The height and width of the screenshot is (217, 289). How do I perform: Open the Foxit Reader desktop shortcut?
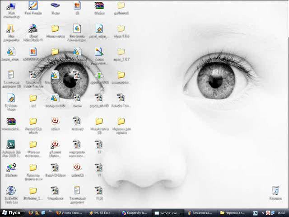pos(33,6)
